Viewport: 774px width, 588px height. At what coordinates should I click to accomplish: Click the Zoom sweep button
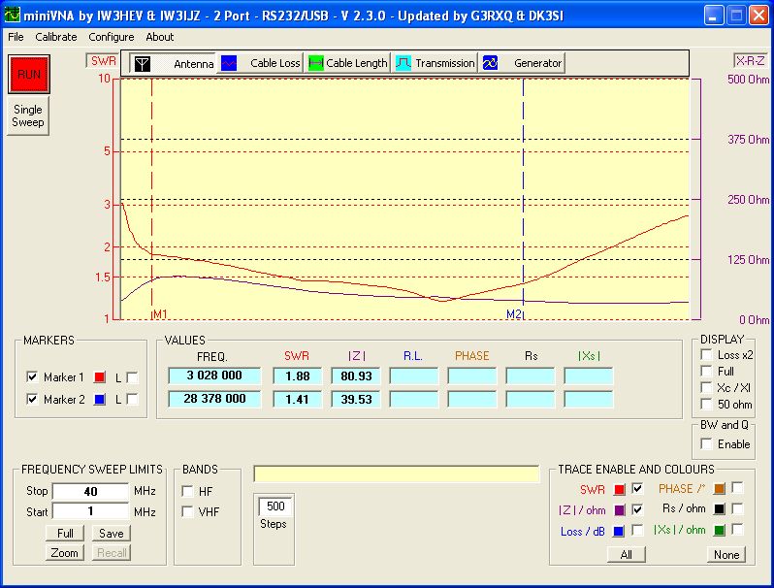65,553
